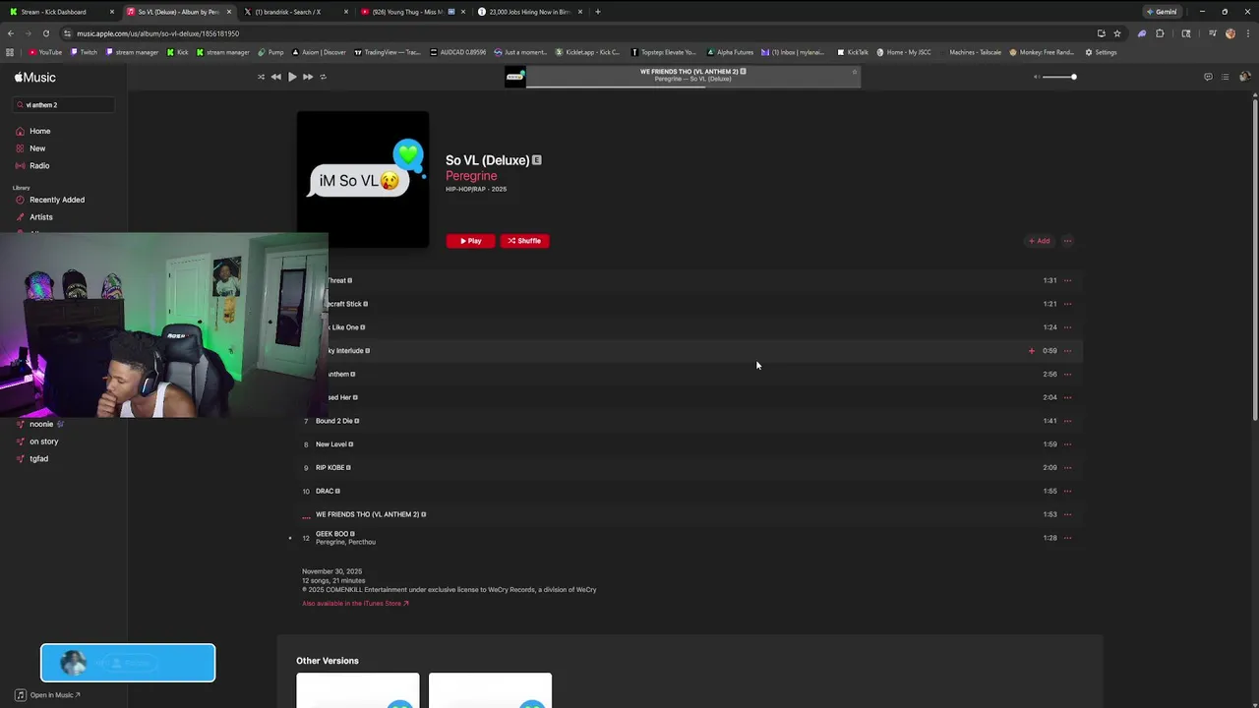
Task: Open more options for the 1:24 track
Action: [1067, 327]
